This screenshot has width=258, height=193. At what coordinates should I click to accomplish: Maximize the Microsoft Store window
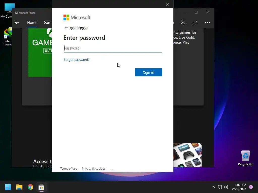point(196,12)
